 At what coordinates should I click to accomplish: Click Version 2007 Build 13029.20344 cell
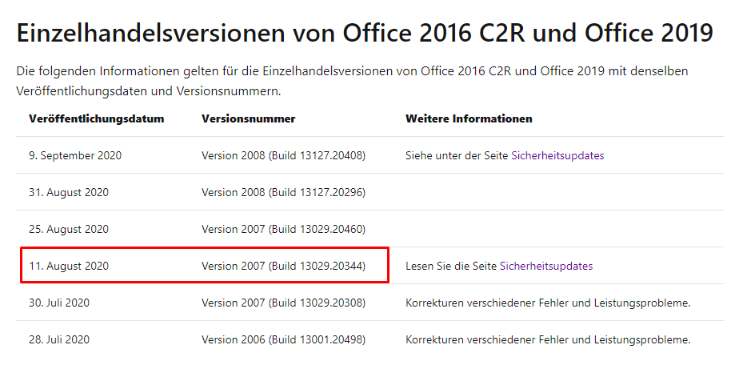click(283, 266)
